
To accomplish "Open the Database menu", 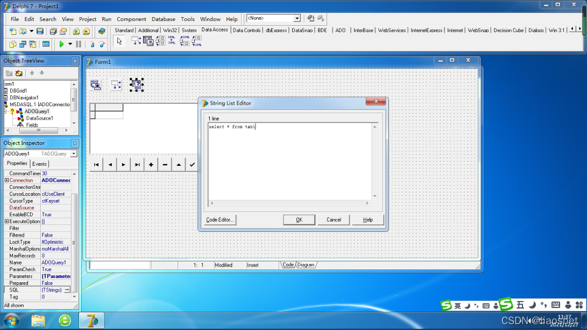I will tap(163, 19).
